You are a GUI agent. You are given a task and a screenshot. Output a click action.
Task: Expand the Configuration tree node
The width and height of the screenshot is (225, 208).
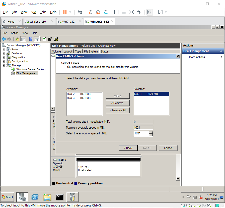(4, 61)
